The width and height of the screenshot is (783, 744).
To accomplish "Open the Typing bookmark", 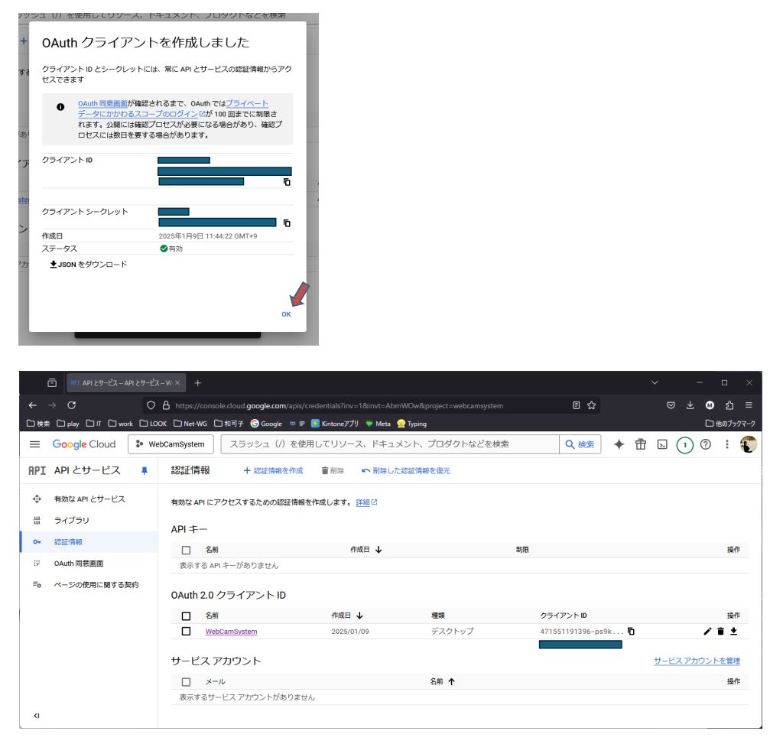I will 411,424.
